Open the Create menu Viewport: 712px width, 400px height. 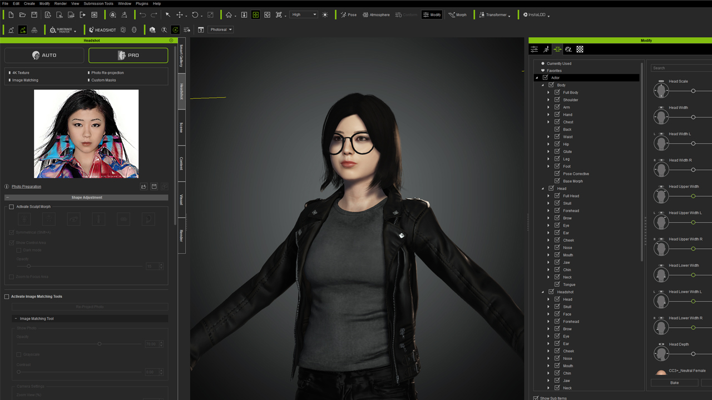click(29, 3)
